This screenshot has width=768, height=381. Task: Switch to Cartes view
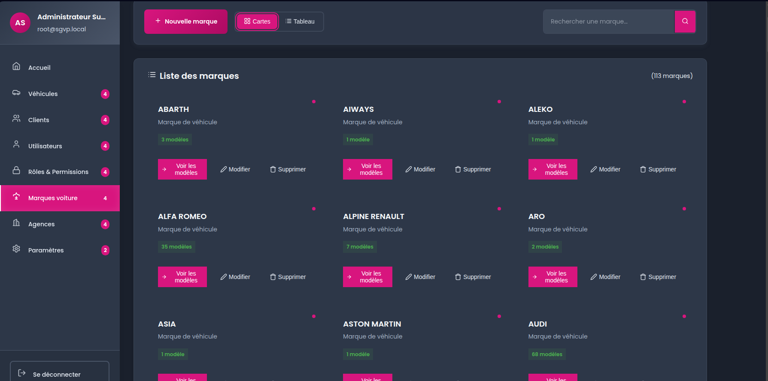pos(257,21)
